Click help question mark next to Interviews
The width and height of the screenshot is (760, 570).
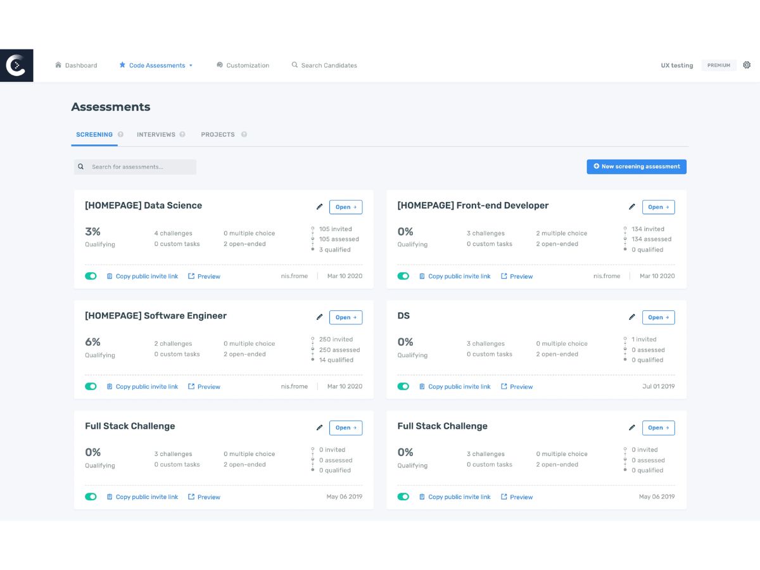[x=182, y=134]
